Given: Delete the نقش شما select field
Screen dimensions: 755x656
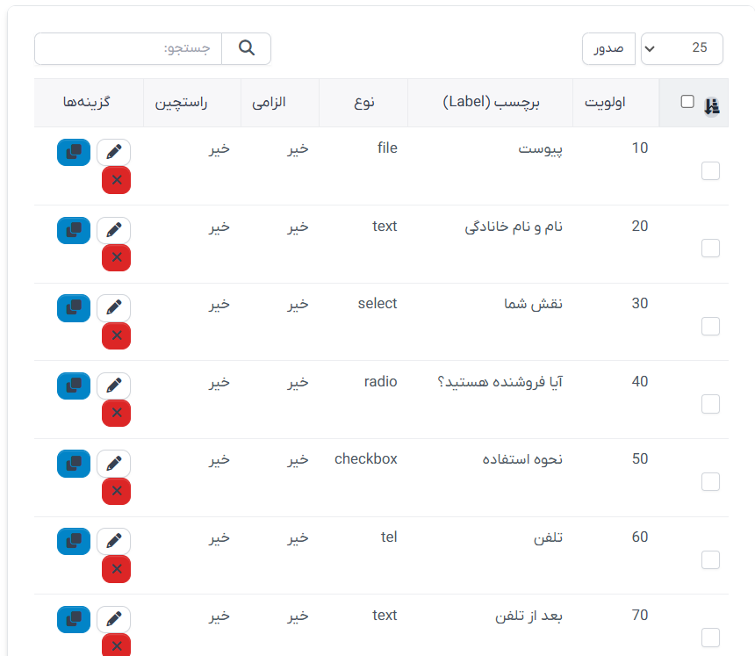Looking at the screenshot, I should click(116, 335).
